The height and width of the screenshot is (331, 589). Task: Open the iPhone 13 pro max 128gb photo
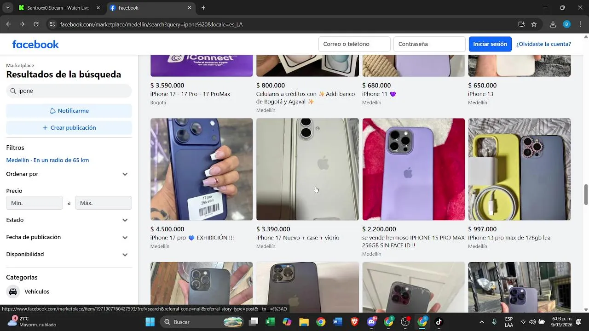click(520, 169)
